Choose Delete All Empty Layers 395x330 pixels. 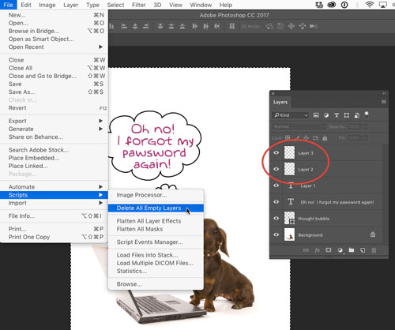(156, 208)
